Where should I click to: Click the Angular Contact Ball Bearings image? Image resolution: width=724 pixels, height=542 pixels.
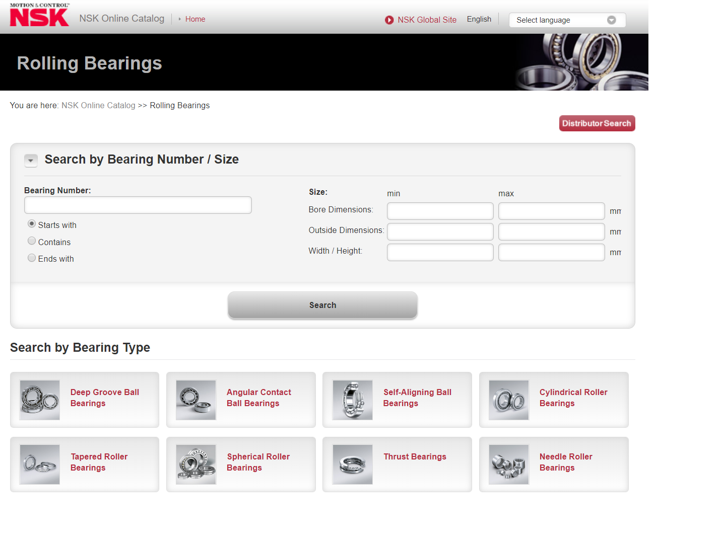(196, 400)
